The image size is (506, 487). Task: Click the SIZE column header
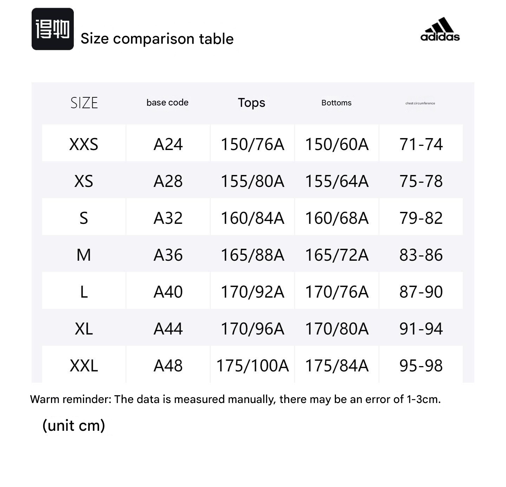point(84,103)
